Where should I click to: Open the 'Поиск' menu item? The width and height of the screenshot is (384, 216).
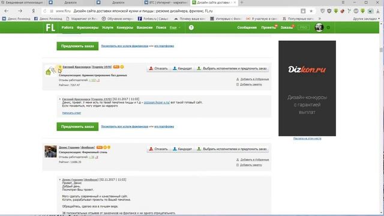(x=161, y=28)
